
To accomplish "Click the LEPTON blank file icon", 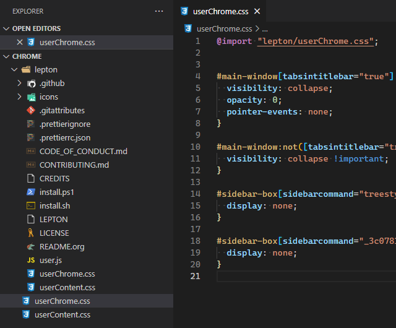I will 31,219.
